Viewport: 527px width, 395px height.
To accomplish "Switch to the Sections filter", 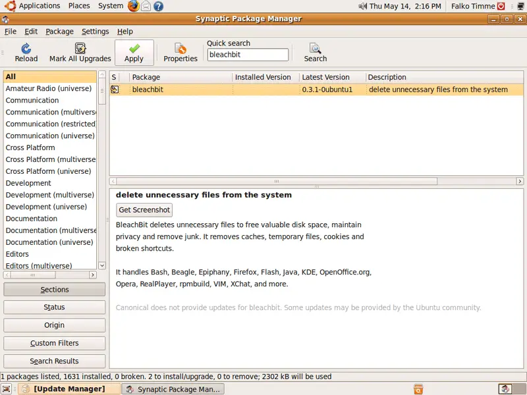I will 55,290.
